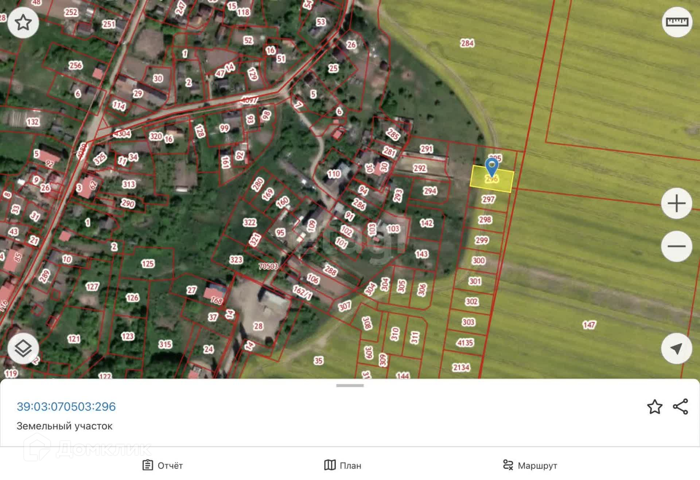
Task: Click the blue location pin marker
Action: point(491,167)
